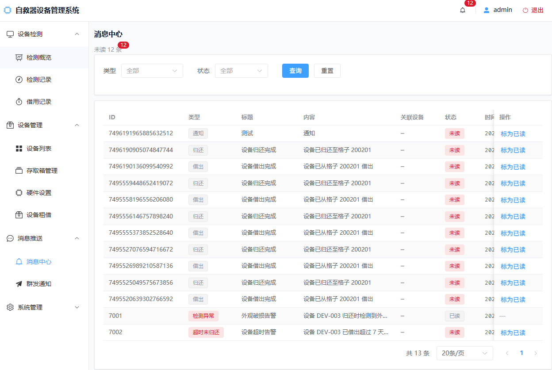Open 设备租借 in sidebar
This screenshot has height=370, width=552.
(44, 215)
